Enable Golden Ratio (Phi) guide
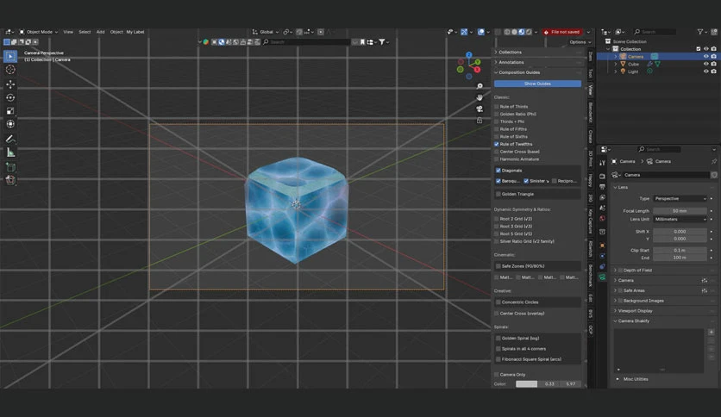This screenshot has height=417, width=721. click(496, 114)
